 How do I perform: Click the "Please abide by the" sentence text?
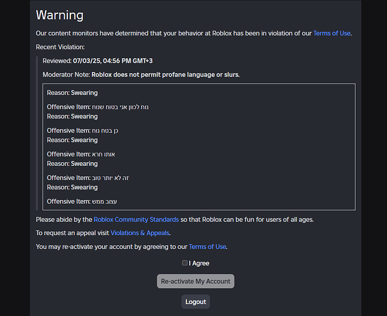pyautogui.click(x=63, y=219)
